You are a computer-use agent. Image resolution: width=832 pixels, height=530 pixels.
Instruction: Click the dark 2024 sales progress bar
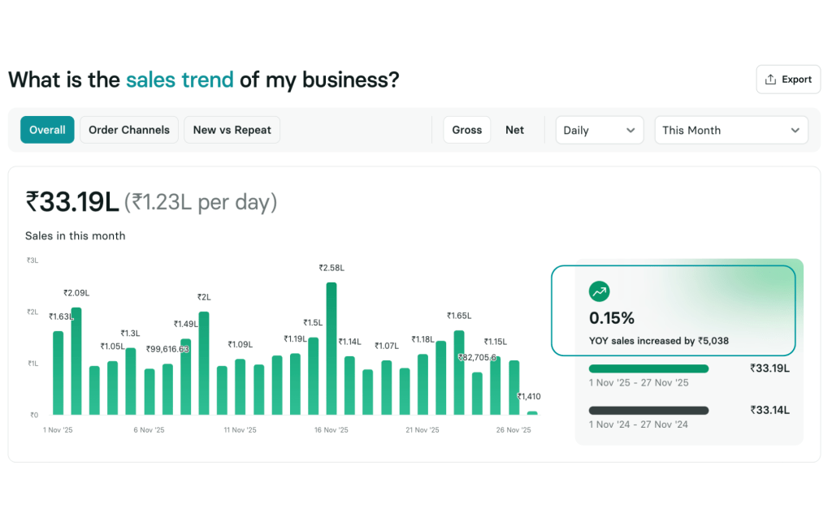click(648, 410)
